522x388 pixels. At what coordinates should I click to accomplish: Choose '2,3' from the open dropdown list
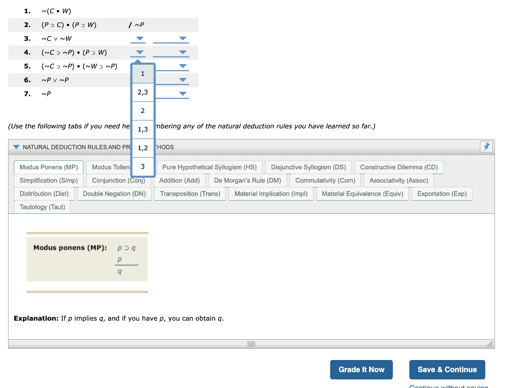(143, 92)
